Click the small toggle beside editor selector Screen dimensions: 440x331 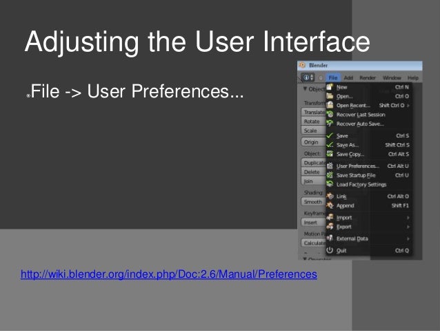click(x=321, y=78)
